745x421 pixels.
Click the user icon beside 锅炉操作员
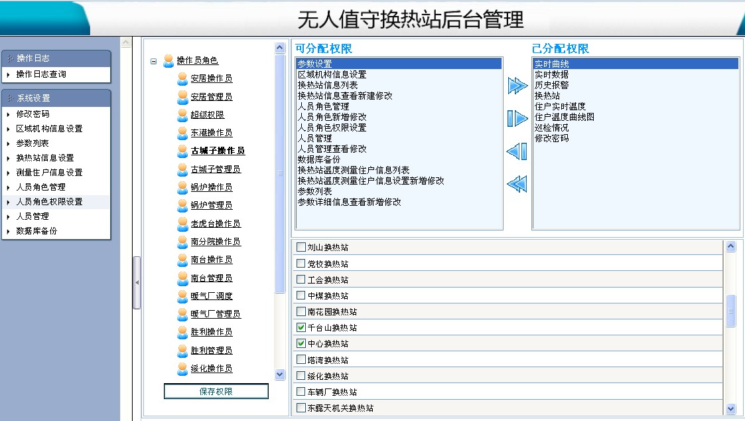[x=182, y=187]
